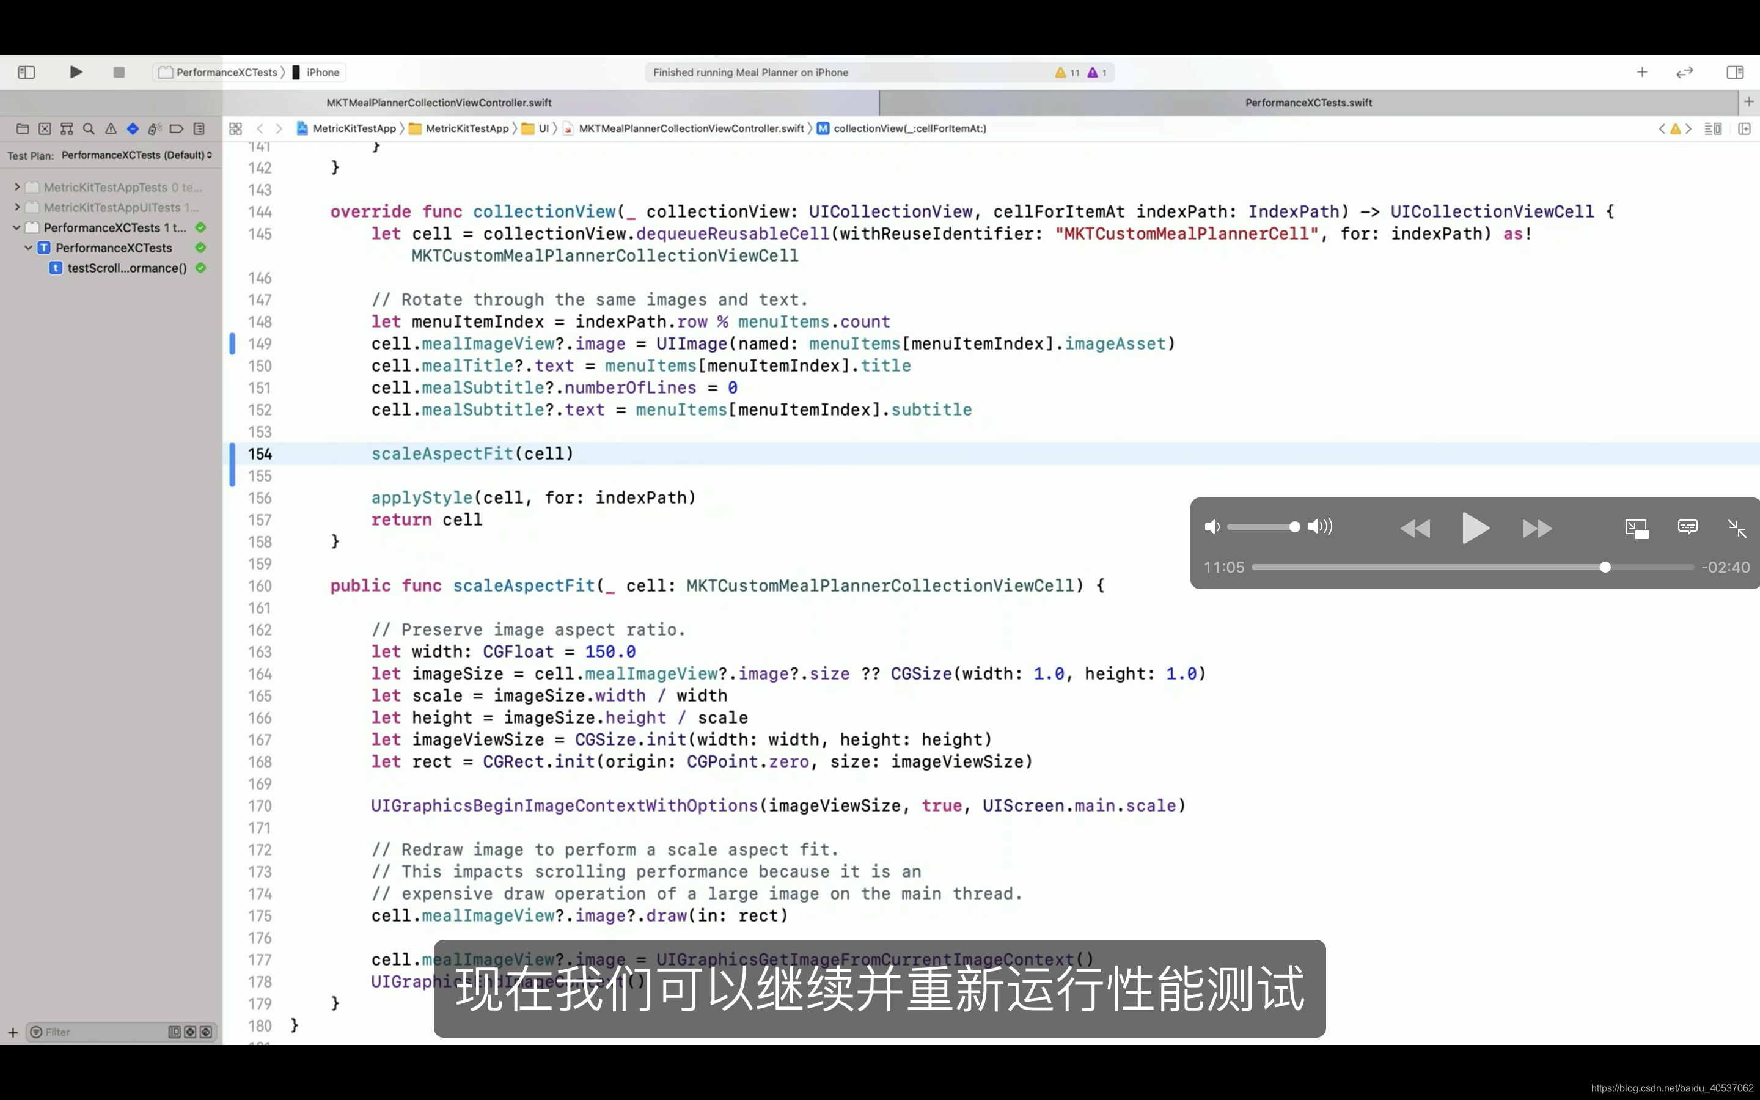Open the PerformanceXCTests scheme selector
Screen dimensions: 1760x1100
click(218, 72)
